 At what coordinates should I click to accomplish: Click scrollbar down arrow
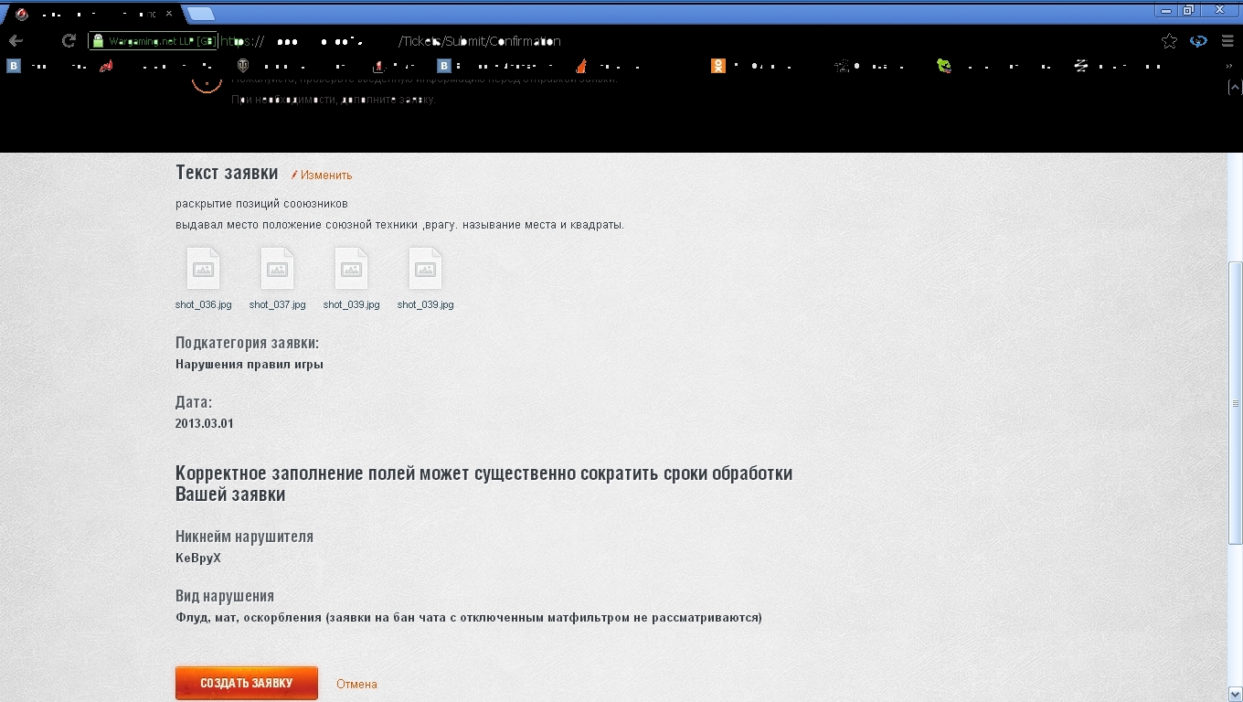click(1236, 695)
